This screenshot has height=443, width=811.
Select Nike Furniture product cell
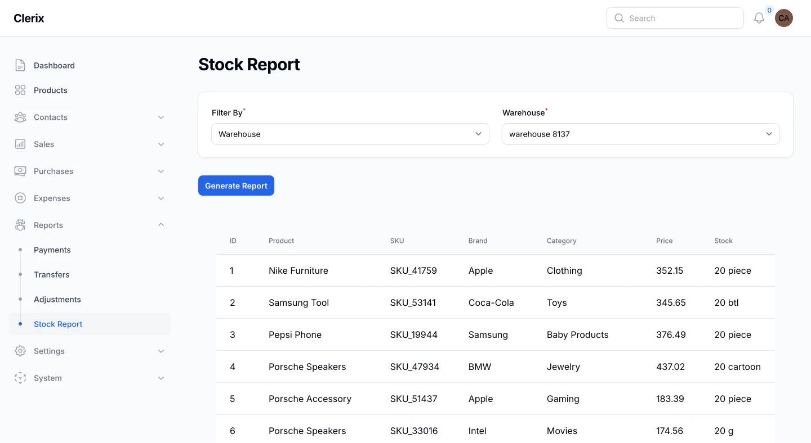[x=298, y=270]
